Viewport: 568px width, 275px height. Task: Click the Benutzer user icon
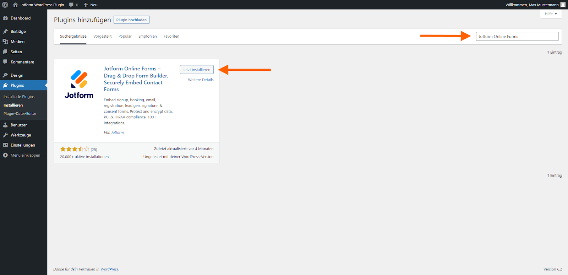coord(5,125)
